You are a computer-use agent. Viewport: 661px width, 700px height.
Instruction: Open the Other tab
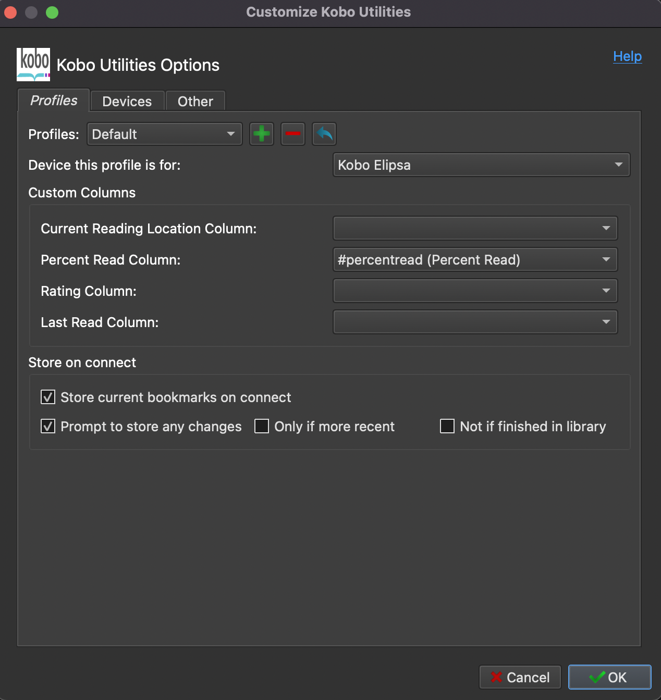[x=195, y=101]
